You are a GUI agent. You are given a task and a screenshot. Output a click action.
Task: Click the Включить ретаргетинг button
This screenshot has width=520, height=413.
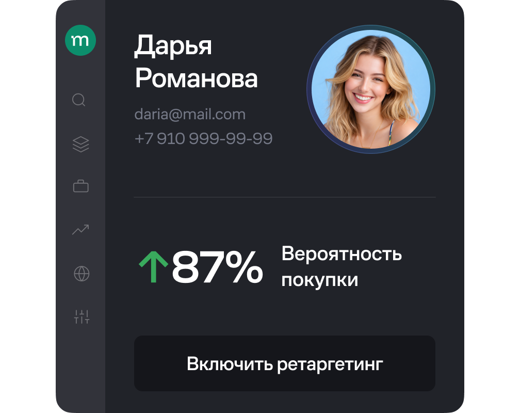pos(285,363)
